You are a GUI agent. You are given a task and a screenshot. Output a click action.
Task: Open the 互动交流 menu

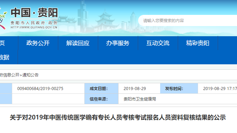click(158, 43)
